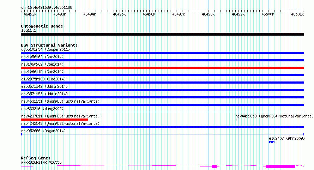This screenshot has height=170, width=314.
Task: Select the red bar of nsv1060969
Action: coord(162,68)
